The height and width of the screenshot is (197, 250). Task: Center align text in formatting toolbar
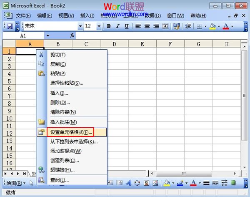coord(147,26)
